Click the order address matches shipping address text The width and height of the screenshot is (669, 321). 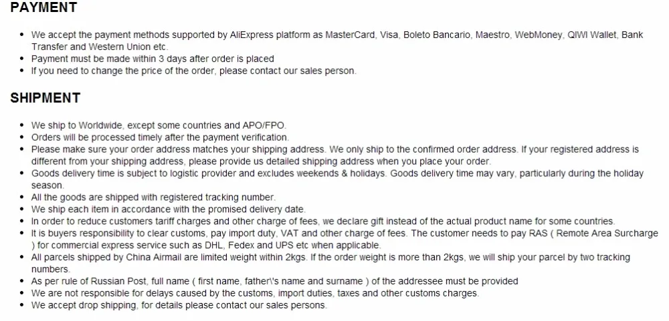(x=335, y=155)
